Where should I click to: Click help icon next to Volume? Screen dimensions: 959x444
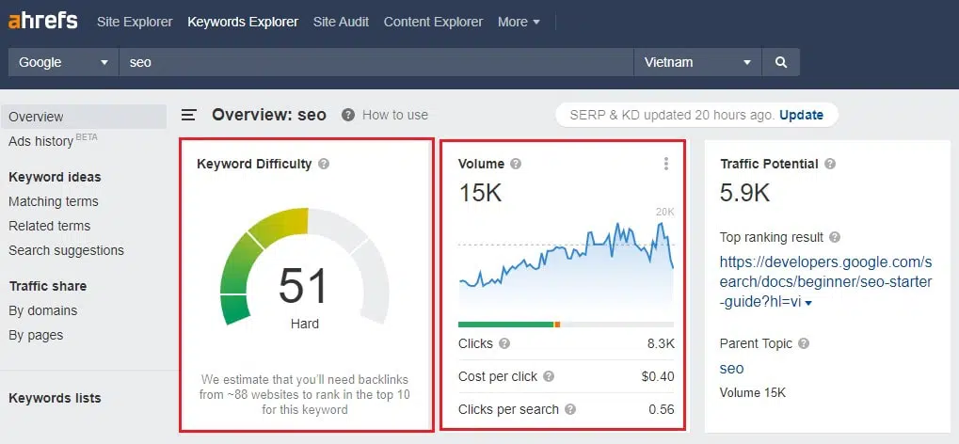click(516, 164)
